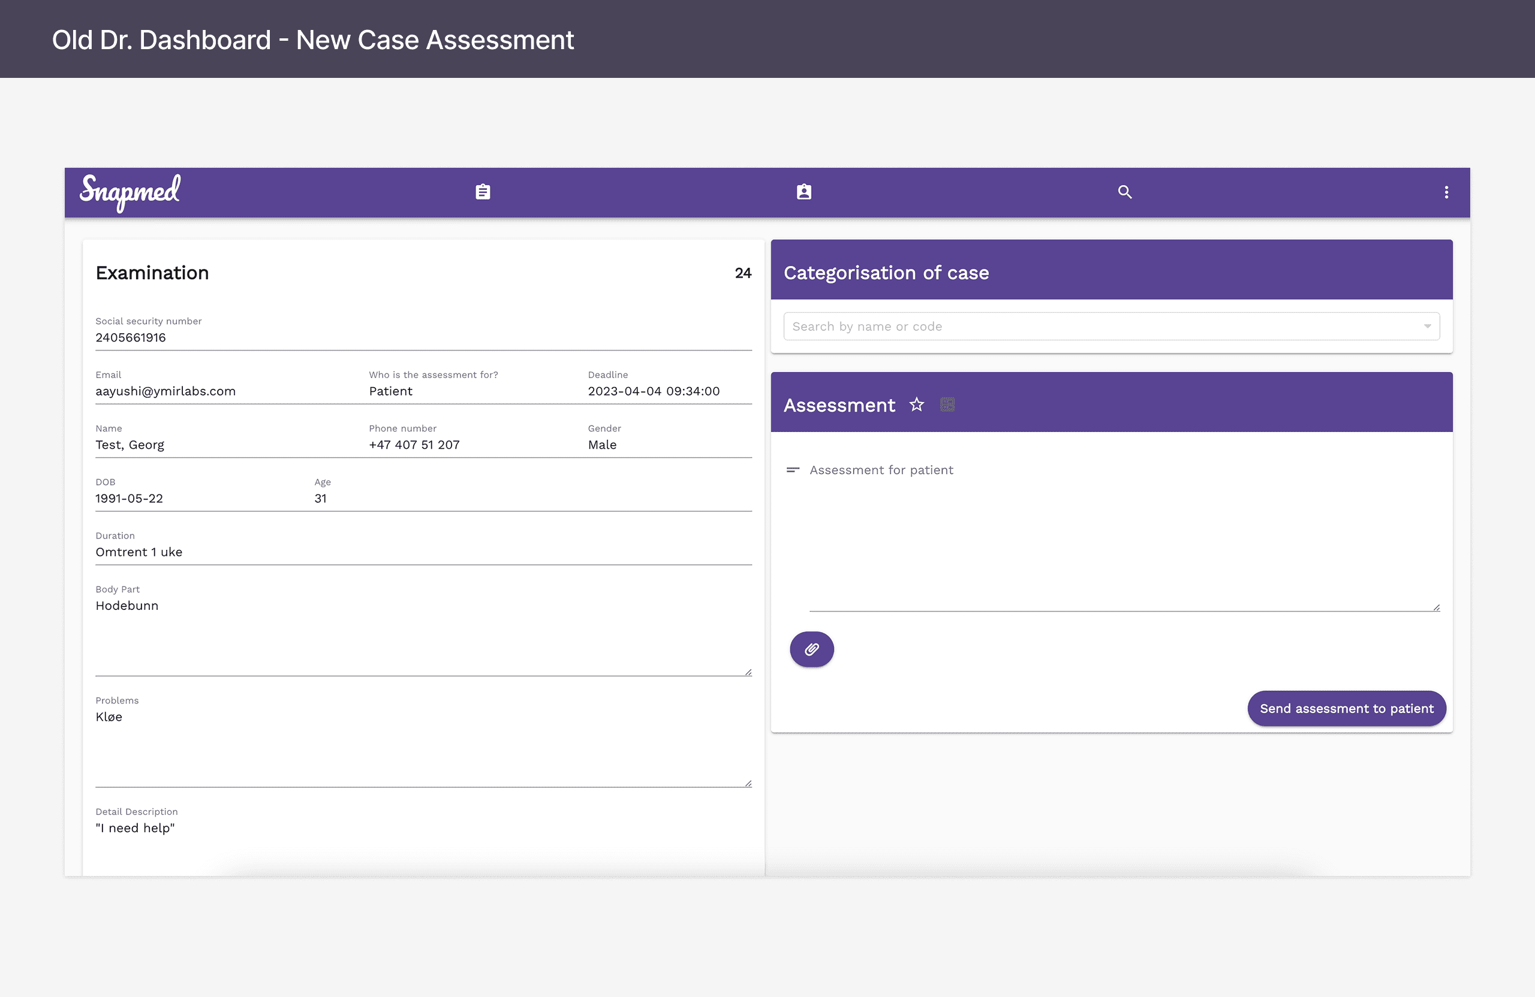This screenshot has height=997, width=1535.
Task: Click into Assessment for patient text area
Action: [x=1122, y=535]
